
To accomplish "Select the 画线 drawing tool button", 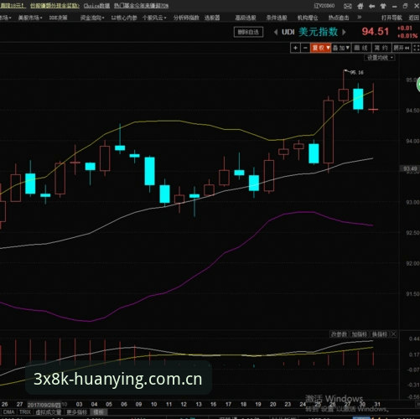I will (x=360, y=48).
